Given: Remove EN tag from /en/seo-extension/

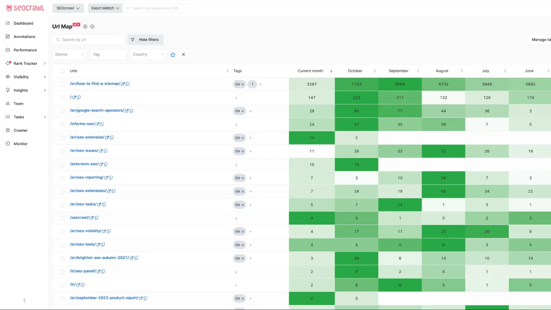Looking at the screenshot, I should pyautogui.click(x=242, y=138).
